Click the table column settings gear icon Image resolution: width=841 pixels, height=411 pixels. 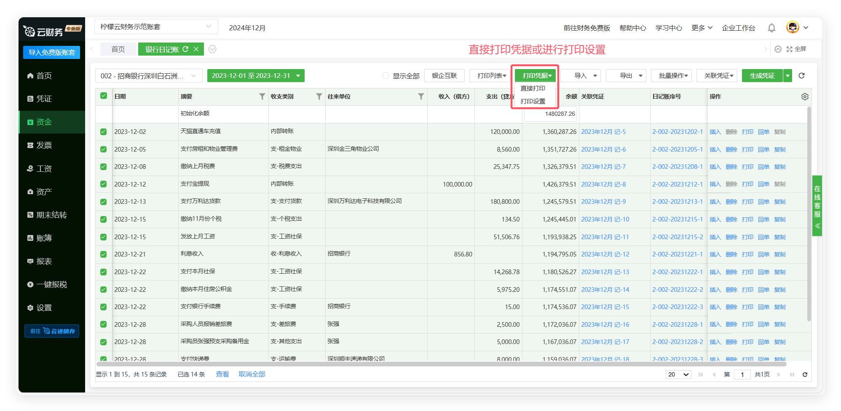pos(805,96)
